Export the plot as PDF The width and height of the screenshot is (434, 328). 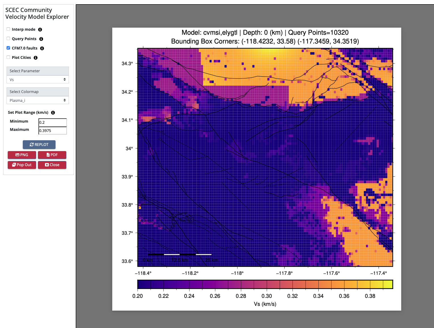click(52, 155)
